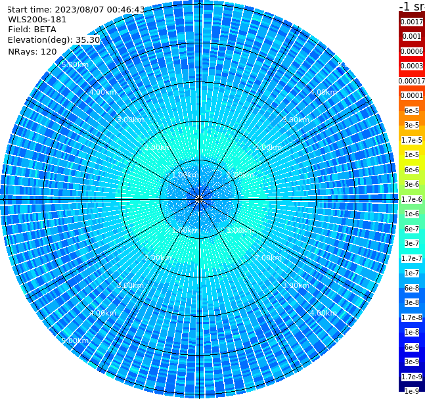
Task: Click the 1e-7 colorbar label
Action: (412, 273)
